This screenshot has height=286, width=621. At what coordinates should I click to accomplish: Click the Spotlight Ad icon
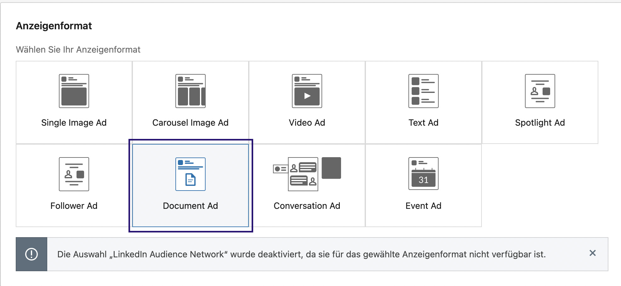540,91
